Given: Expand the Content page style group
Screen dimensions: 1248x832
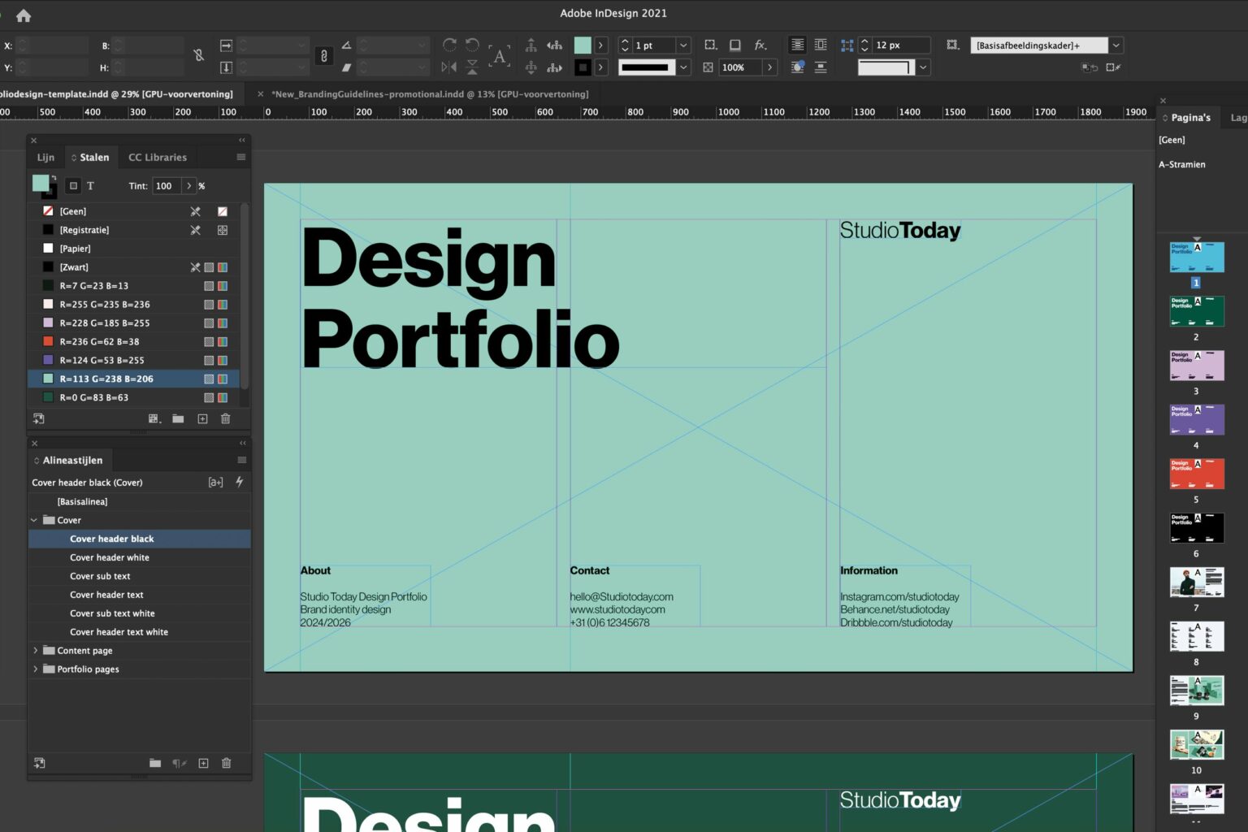Looking at the screenshot, I should coord(36,650).
